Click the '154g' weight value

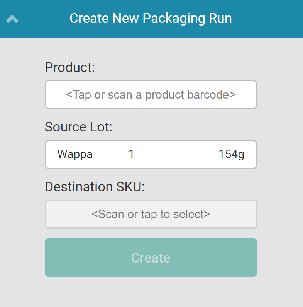231,154
